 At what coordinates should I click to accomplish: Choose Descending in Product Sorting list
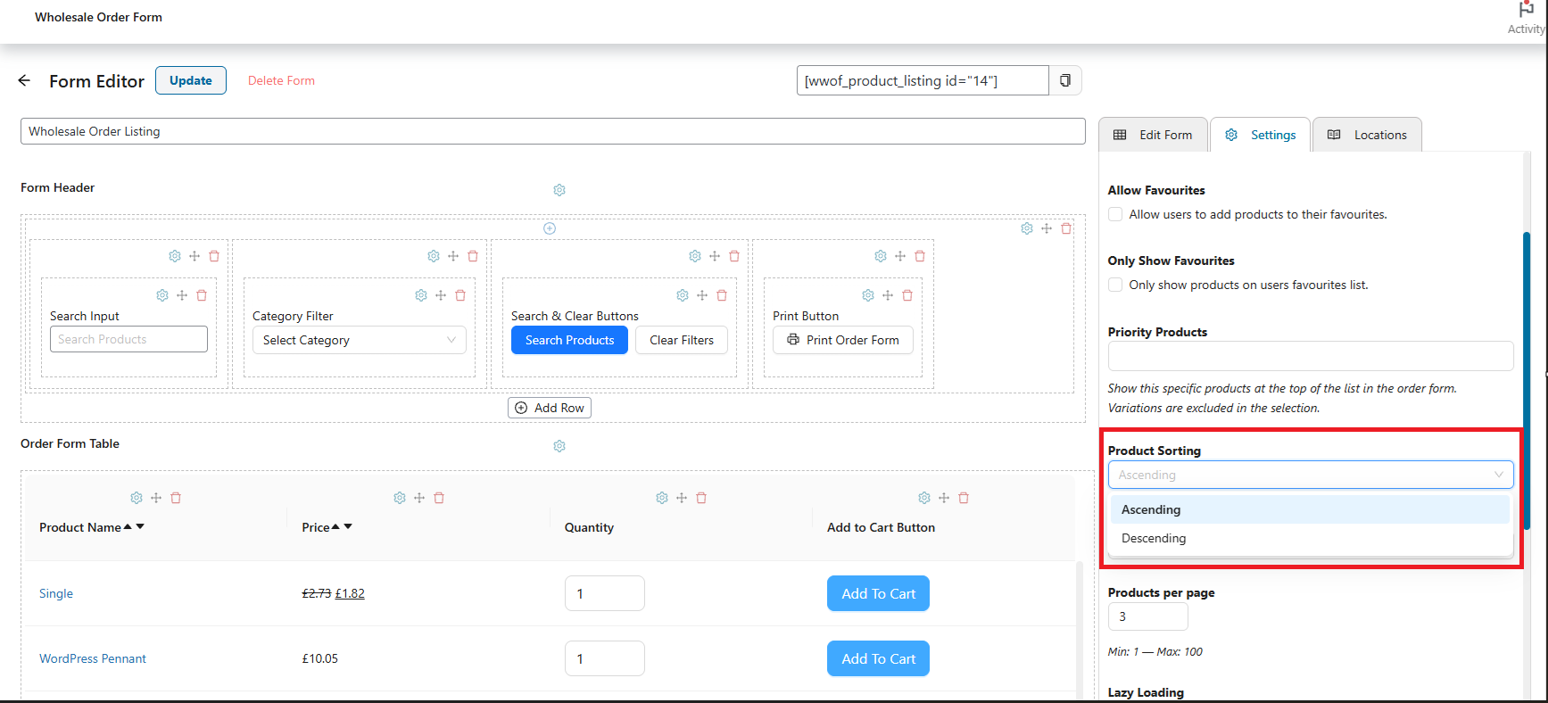1309,538
